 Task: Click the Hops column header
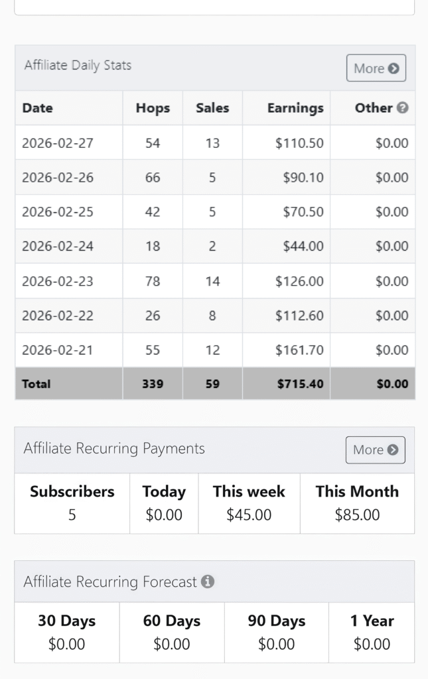153,108
